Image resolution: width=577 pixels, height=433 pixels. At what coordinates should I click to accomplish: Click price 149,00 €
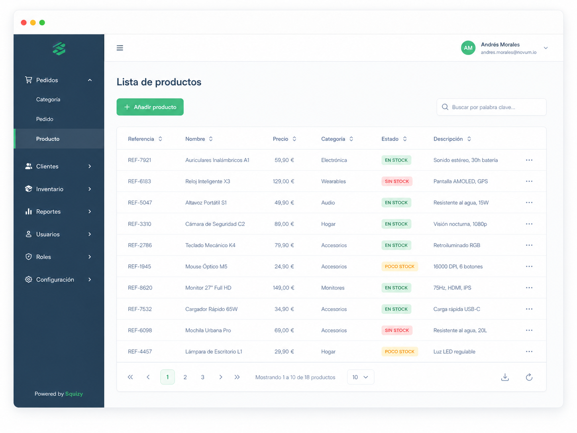(283, 287)
